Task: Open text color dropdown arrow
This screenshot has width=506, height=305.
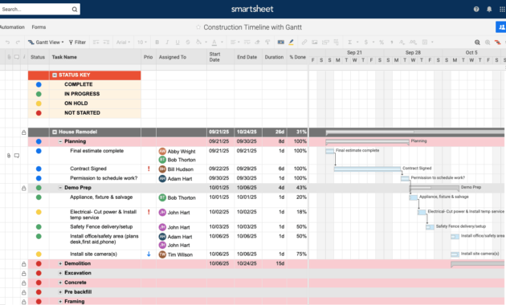Action: (222, 43)
